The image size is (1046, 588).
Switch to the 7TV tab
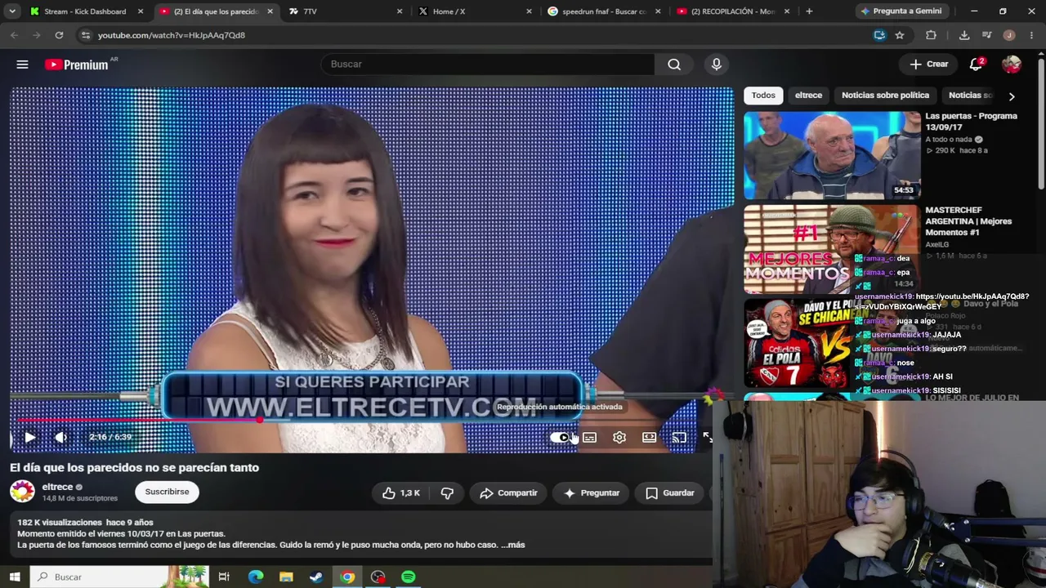[x=346, y=11]
